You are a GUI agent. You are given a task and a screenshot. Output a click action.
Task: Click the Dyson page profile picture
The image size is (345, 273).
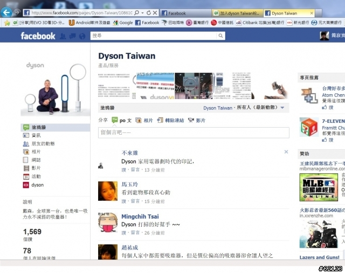[56, 88]
